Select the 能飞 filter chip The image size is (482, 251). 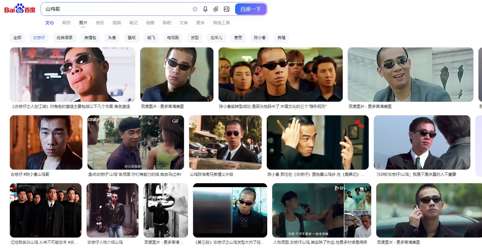click(151, 38)
